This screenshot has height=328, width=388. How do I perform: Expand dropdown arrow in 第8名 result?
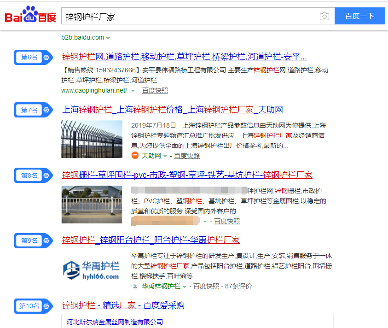pyautogui.click(x=205, y=222)
